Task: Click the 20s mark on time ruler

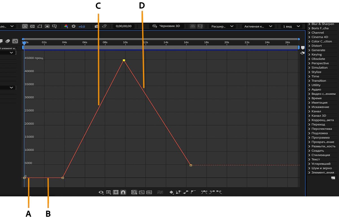Action: [x=227, y=42]
